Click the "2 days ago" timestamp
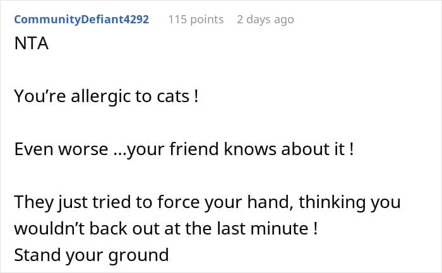442x273 pixels. tap(265, 20)
